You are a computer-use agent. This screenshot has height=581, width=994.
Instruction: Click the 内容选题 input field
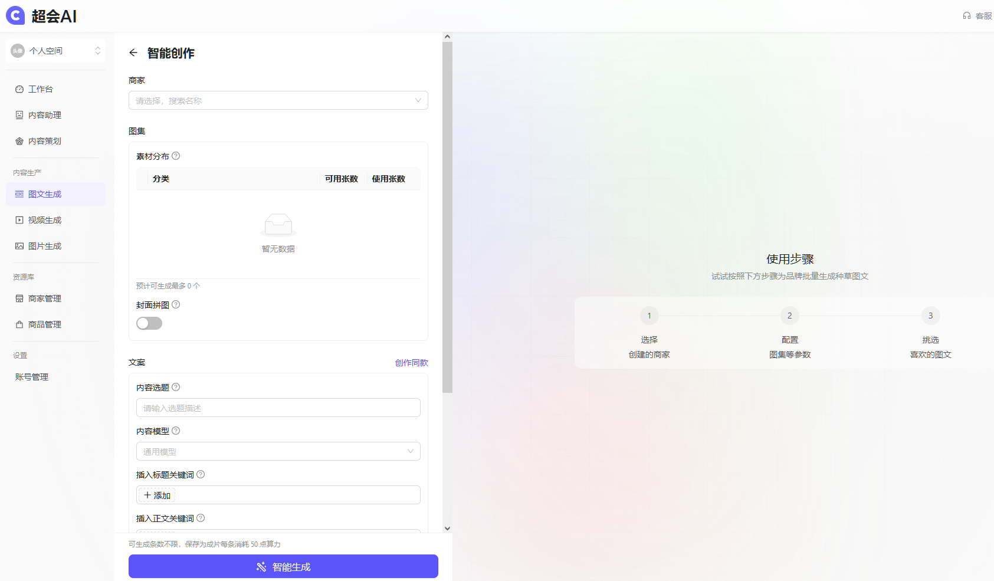[278, 408]
